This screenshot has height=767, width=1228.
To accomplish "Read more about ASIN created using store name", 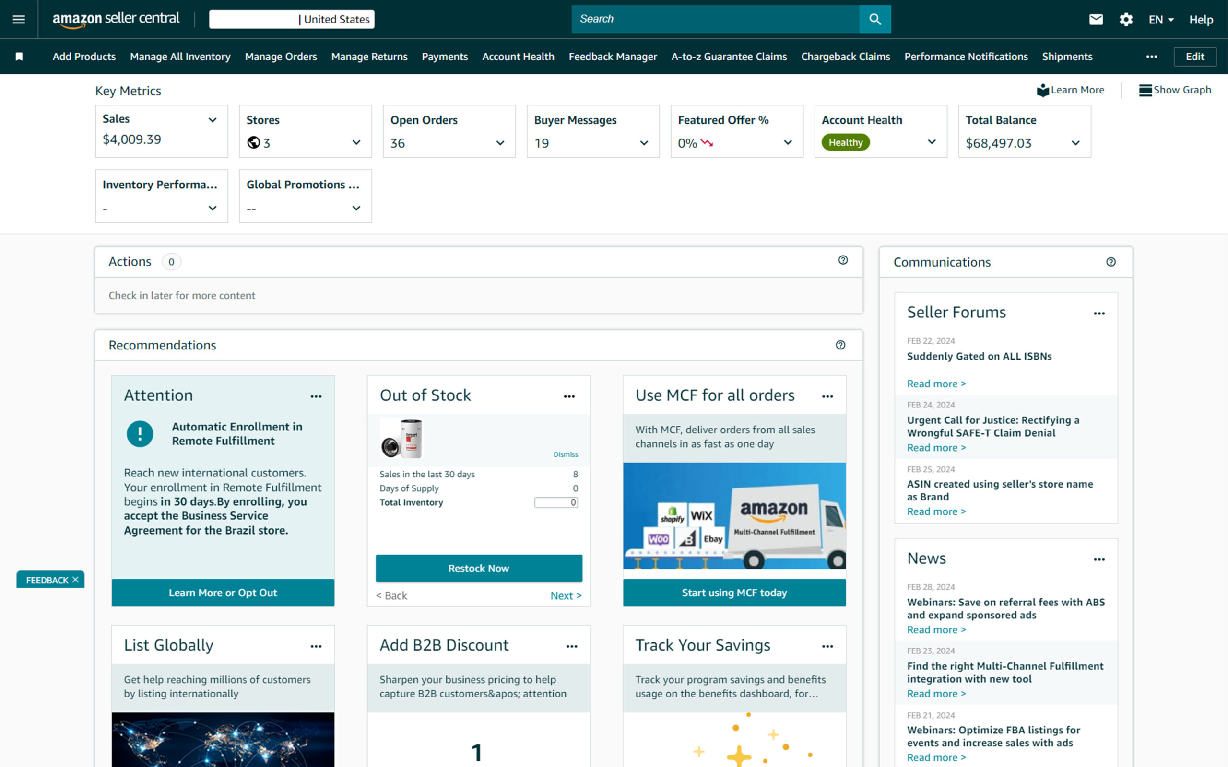I will point(936,511).
